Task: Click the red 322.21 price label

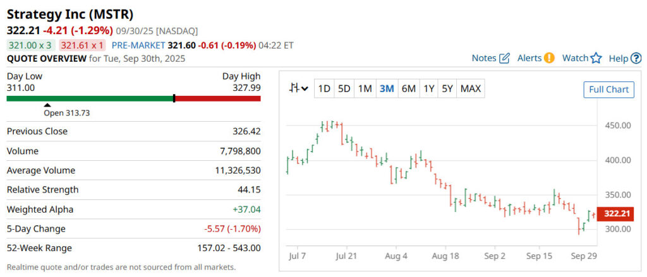Action: coord(617,214)
